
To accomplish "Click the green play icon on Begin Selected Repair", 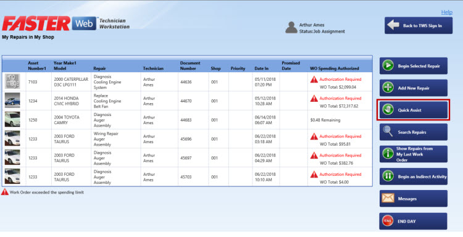I will click(x=388, y=66).
